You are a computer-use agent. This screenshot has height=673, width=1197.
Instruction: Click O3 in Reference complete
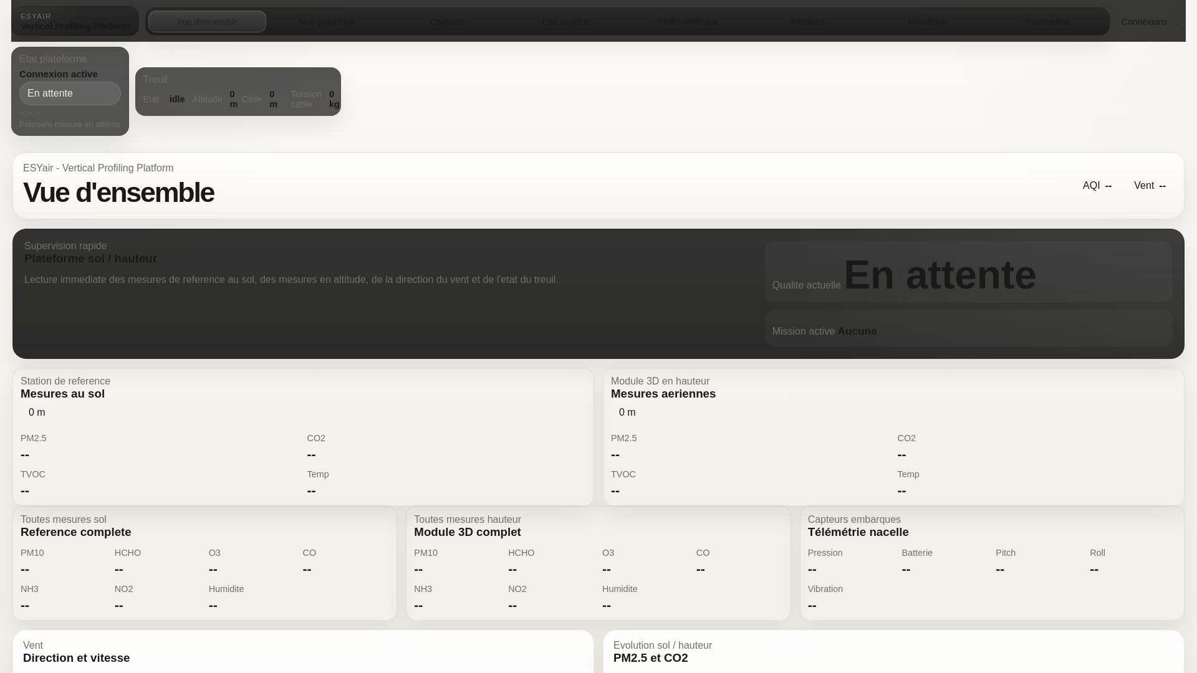coord(214,553)
